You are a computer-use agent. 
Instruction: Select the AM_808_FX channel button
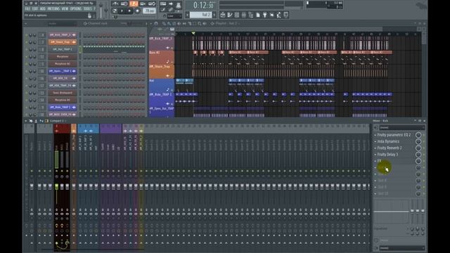click(63, 78)
